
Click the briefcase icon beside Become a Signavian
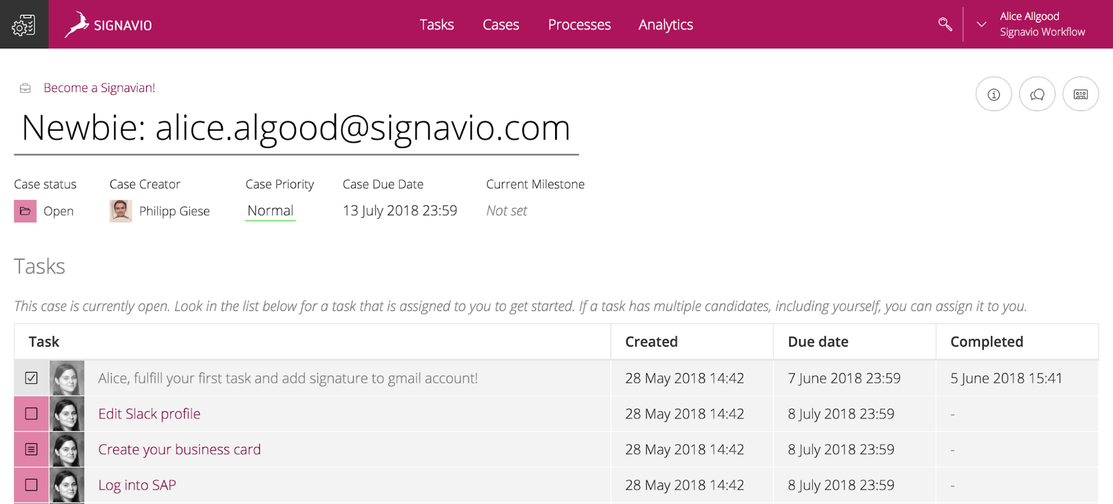(25, 88)
